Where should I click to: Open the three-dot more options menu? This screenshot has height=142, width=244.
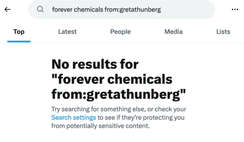(235, 9)
